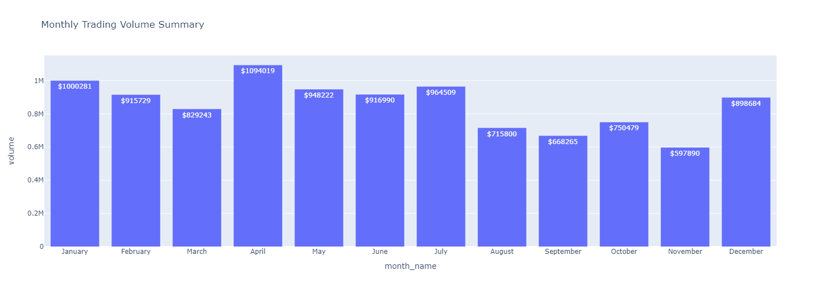Click the 'volume' y-axis title
Viewport: 821px width, 291px height.
pyautogui.click(x=12, y=151)
